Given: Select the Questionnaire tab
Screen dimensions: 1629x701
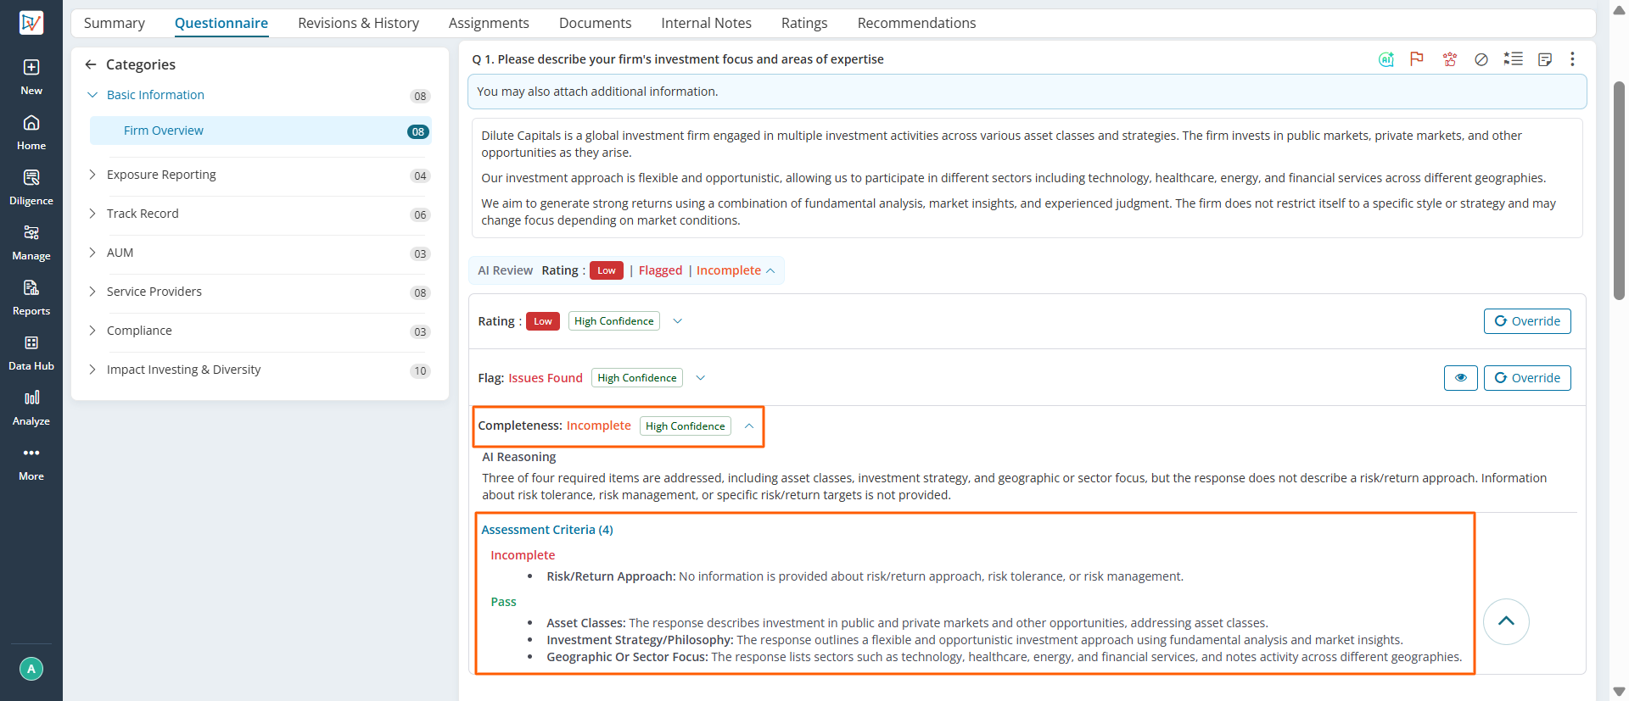Looking at the screenshot, I should coord(221,23).
